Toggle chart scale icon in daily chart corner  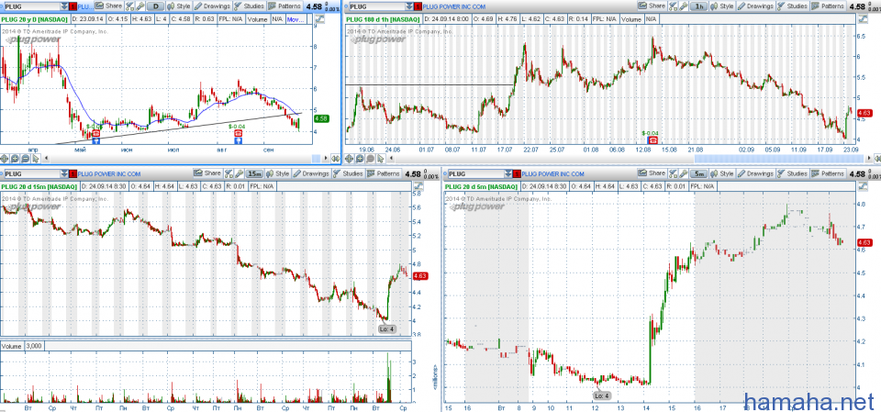318,19
